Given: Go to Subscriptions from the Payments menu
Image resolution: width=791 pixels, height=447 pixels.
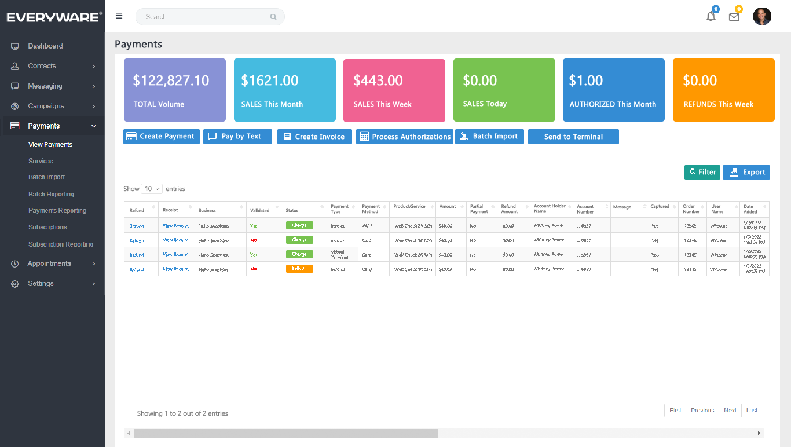Looking at the screenshot, I should pos(46,227).
